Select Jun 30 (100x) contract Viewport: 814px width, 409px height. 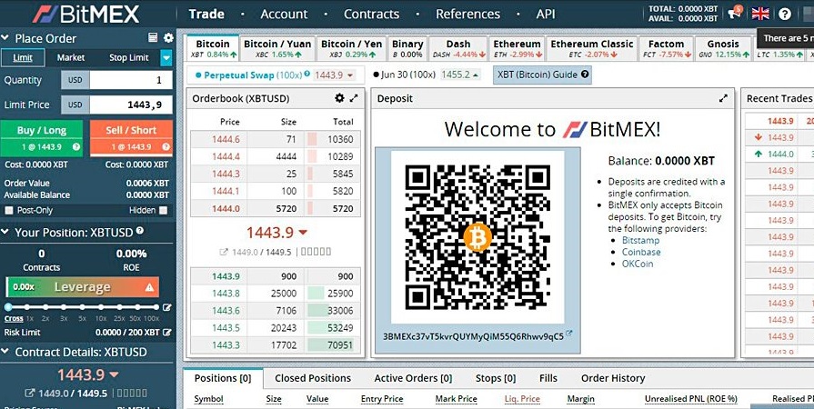[x=427, y=75]
